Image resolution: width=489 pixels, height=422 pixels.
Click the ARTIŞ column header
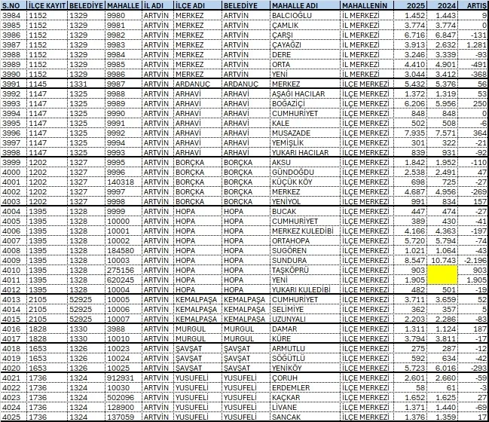click(x=476, y=5)
